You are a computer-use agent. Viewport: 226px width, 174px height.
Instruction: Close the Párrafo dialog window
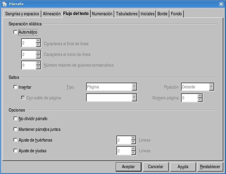[x=221, y=4]
